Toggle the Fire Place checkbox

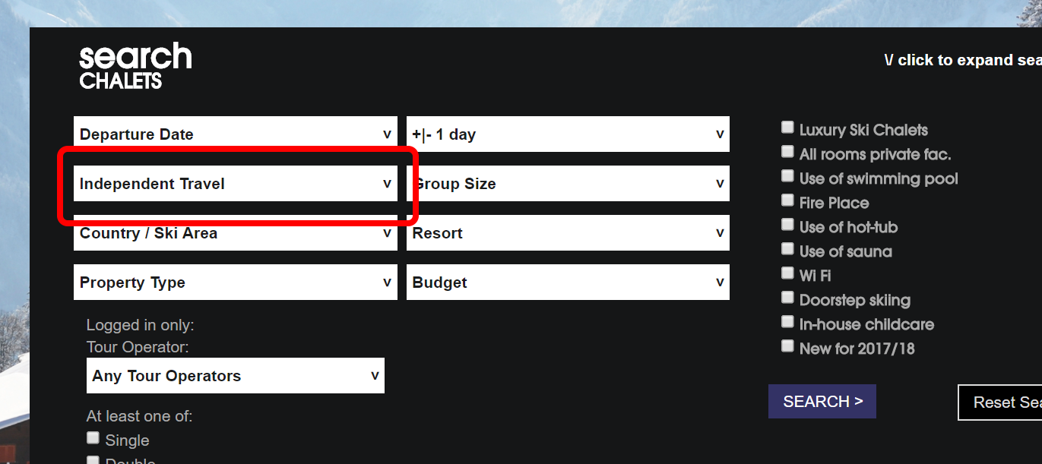click(787, 200)
